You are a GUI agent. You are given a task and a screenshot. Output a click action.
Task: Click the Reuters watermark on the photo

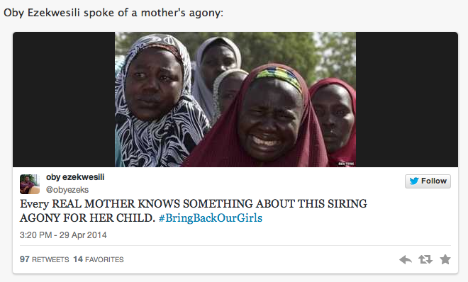[346, 164]
